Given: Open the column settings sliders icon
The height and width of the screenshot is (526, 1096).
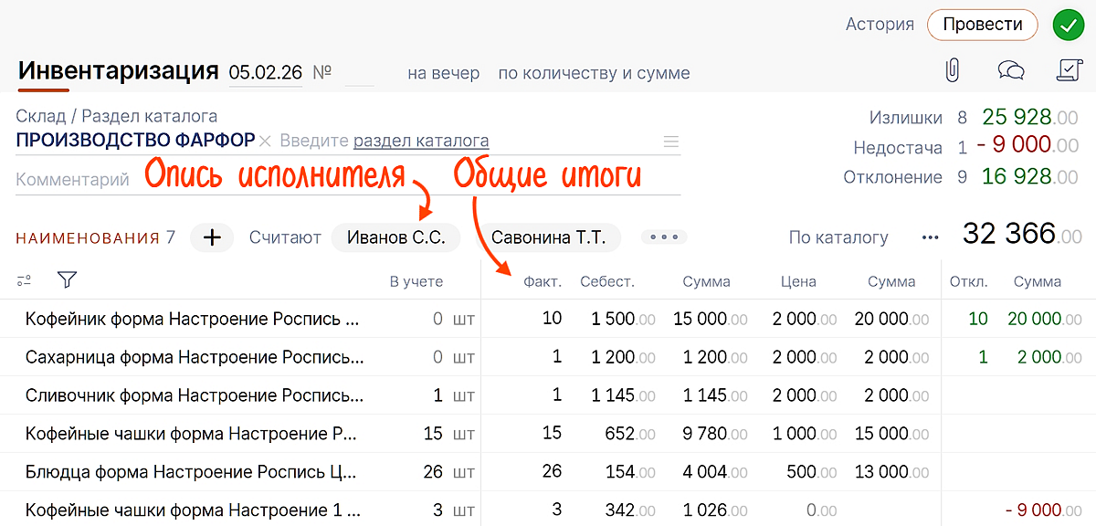Looking at the screenshot, I should (x=24, y=280).
